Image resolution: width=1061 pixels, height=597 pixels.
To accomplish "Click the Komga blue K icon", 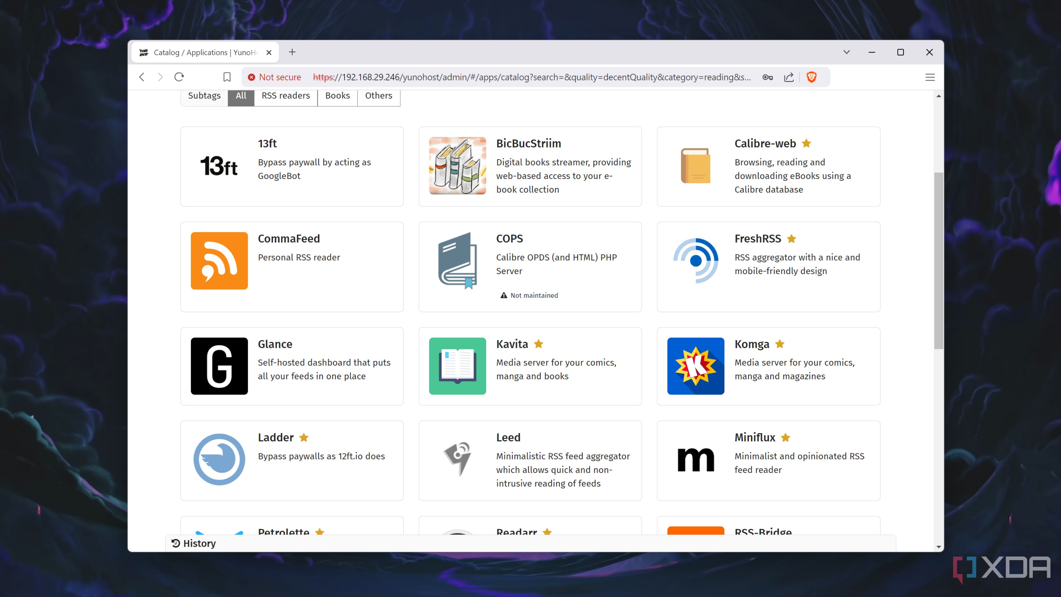I will click(x=695, y=366).
